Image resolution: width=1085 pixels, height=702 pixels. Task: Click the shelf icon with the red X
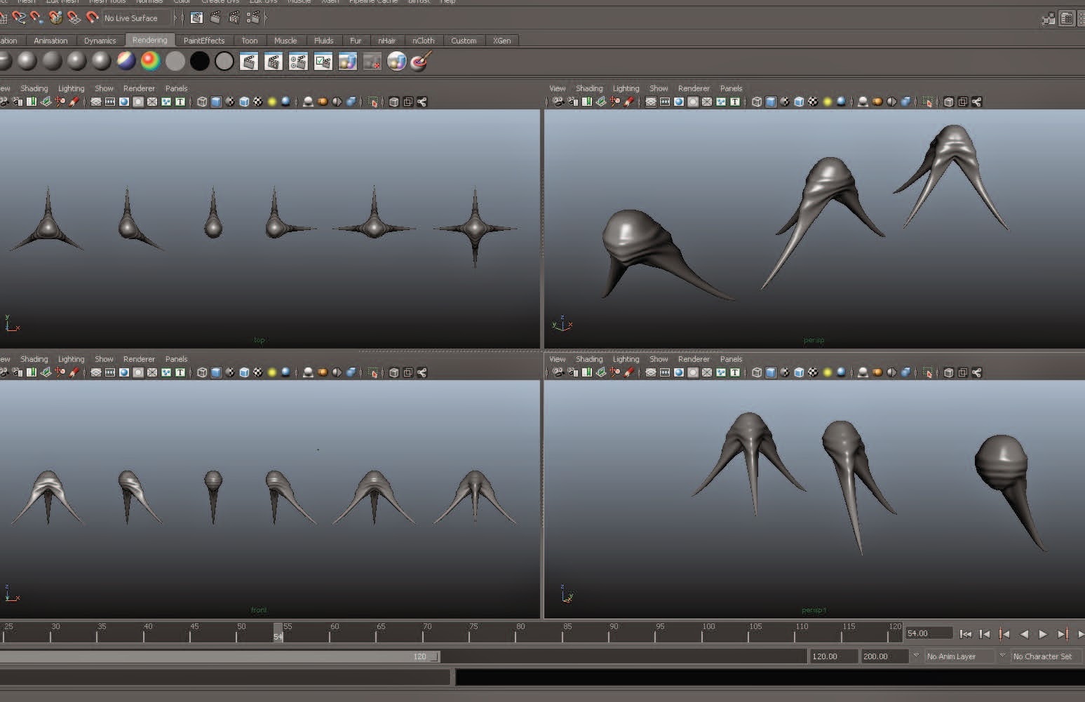tap(372, 61)
